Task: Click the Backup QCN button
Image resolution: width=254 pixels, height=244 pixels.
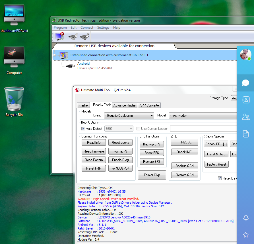Action: tap(185, 166)
